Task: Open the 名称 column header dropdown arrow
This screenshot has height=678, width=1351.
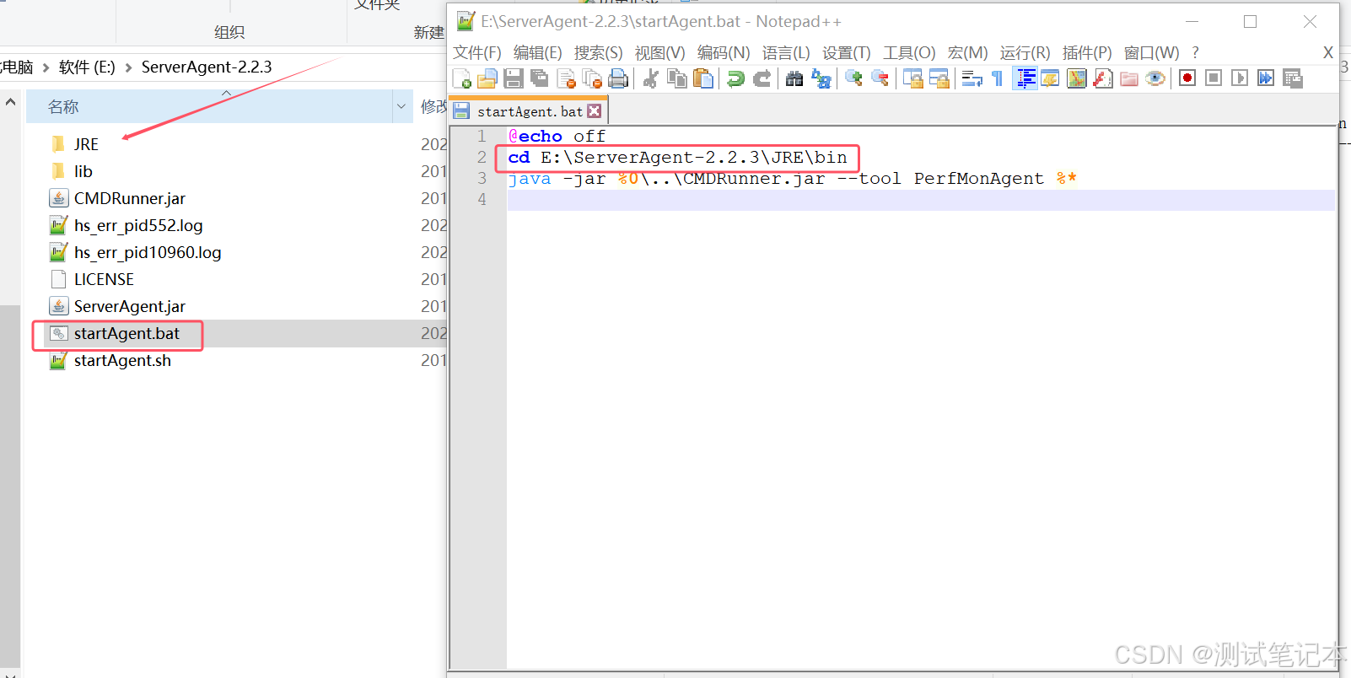Action: point(401,106)
